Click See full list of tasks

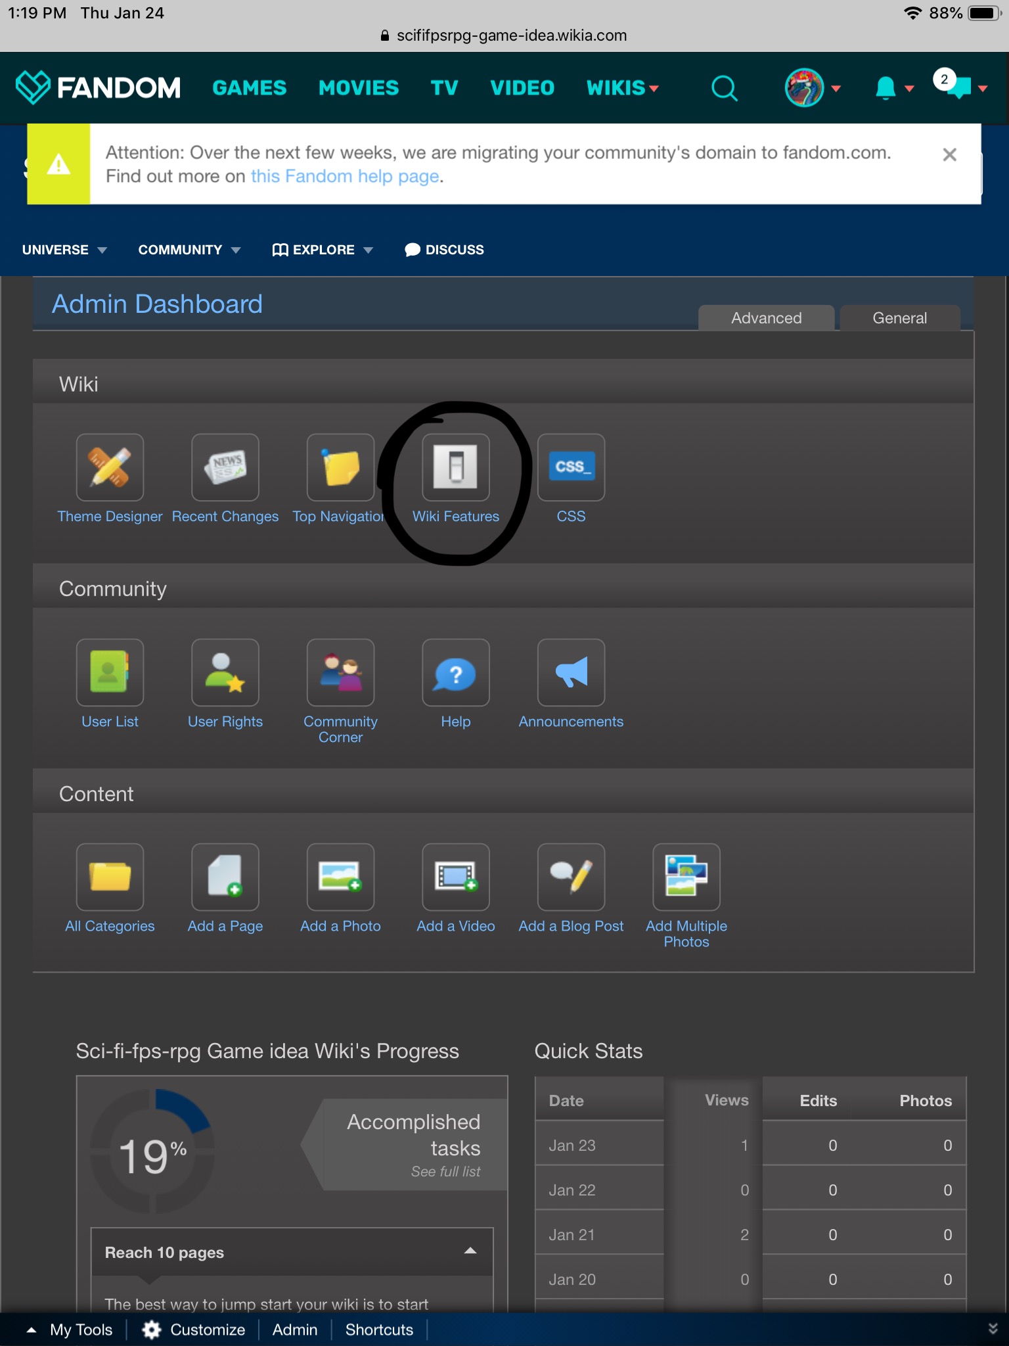445,1171
